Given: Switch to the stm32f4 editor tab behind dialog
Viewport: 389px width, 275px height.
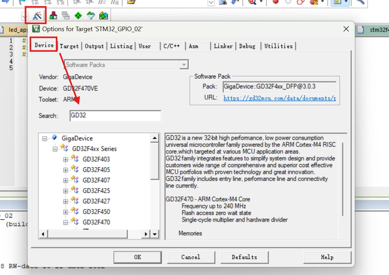Looking at the screenshot, I should (x=373, y=30).
